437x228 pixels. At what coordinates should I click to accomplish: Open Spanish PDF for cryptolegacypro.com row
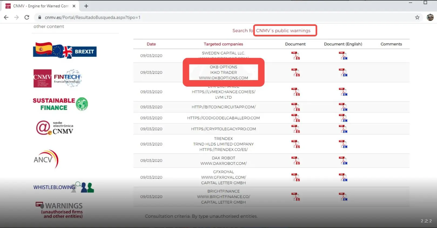tap(295, 129)
